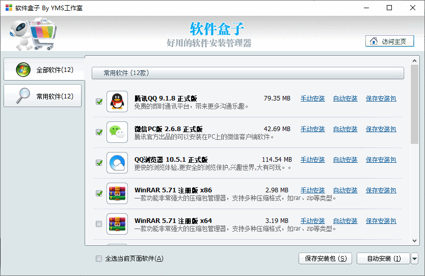Click 自动安装 link for 腾讯QQ
Screen dimensions: 425x276
(346, 98)
